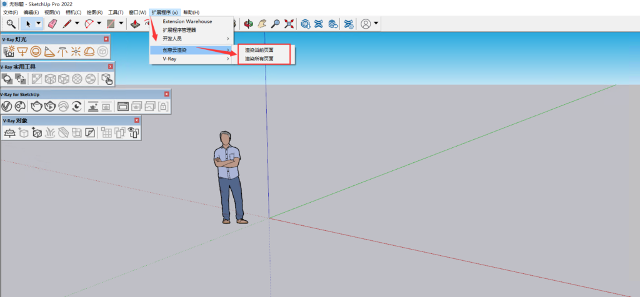Open the V-Ray Asset Editor
The width and height of the screenshot is (640, 297).
(7, 106)
